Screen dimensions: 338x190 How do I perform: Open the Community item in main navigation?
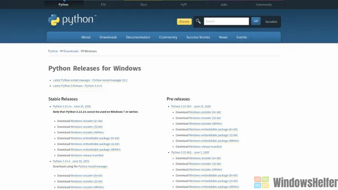[168, 37]
